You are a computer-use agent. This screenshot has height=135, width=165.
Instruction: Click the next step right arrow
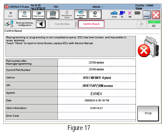[142, 24]
